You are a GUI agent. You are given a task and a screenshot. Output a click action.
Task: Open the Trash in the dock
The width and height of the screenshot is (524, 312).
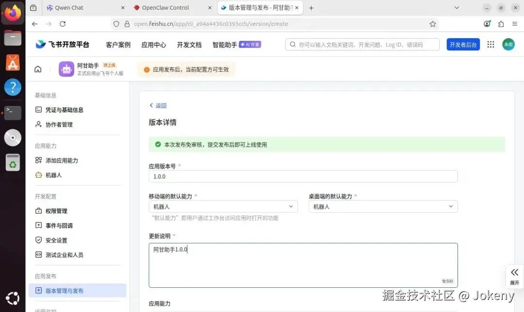click(x=13, y=162)
